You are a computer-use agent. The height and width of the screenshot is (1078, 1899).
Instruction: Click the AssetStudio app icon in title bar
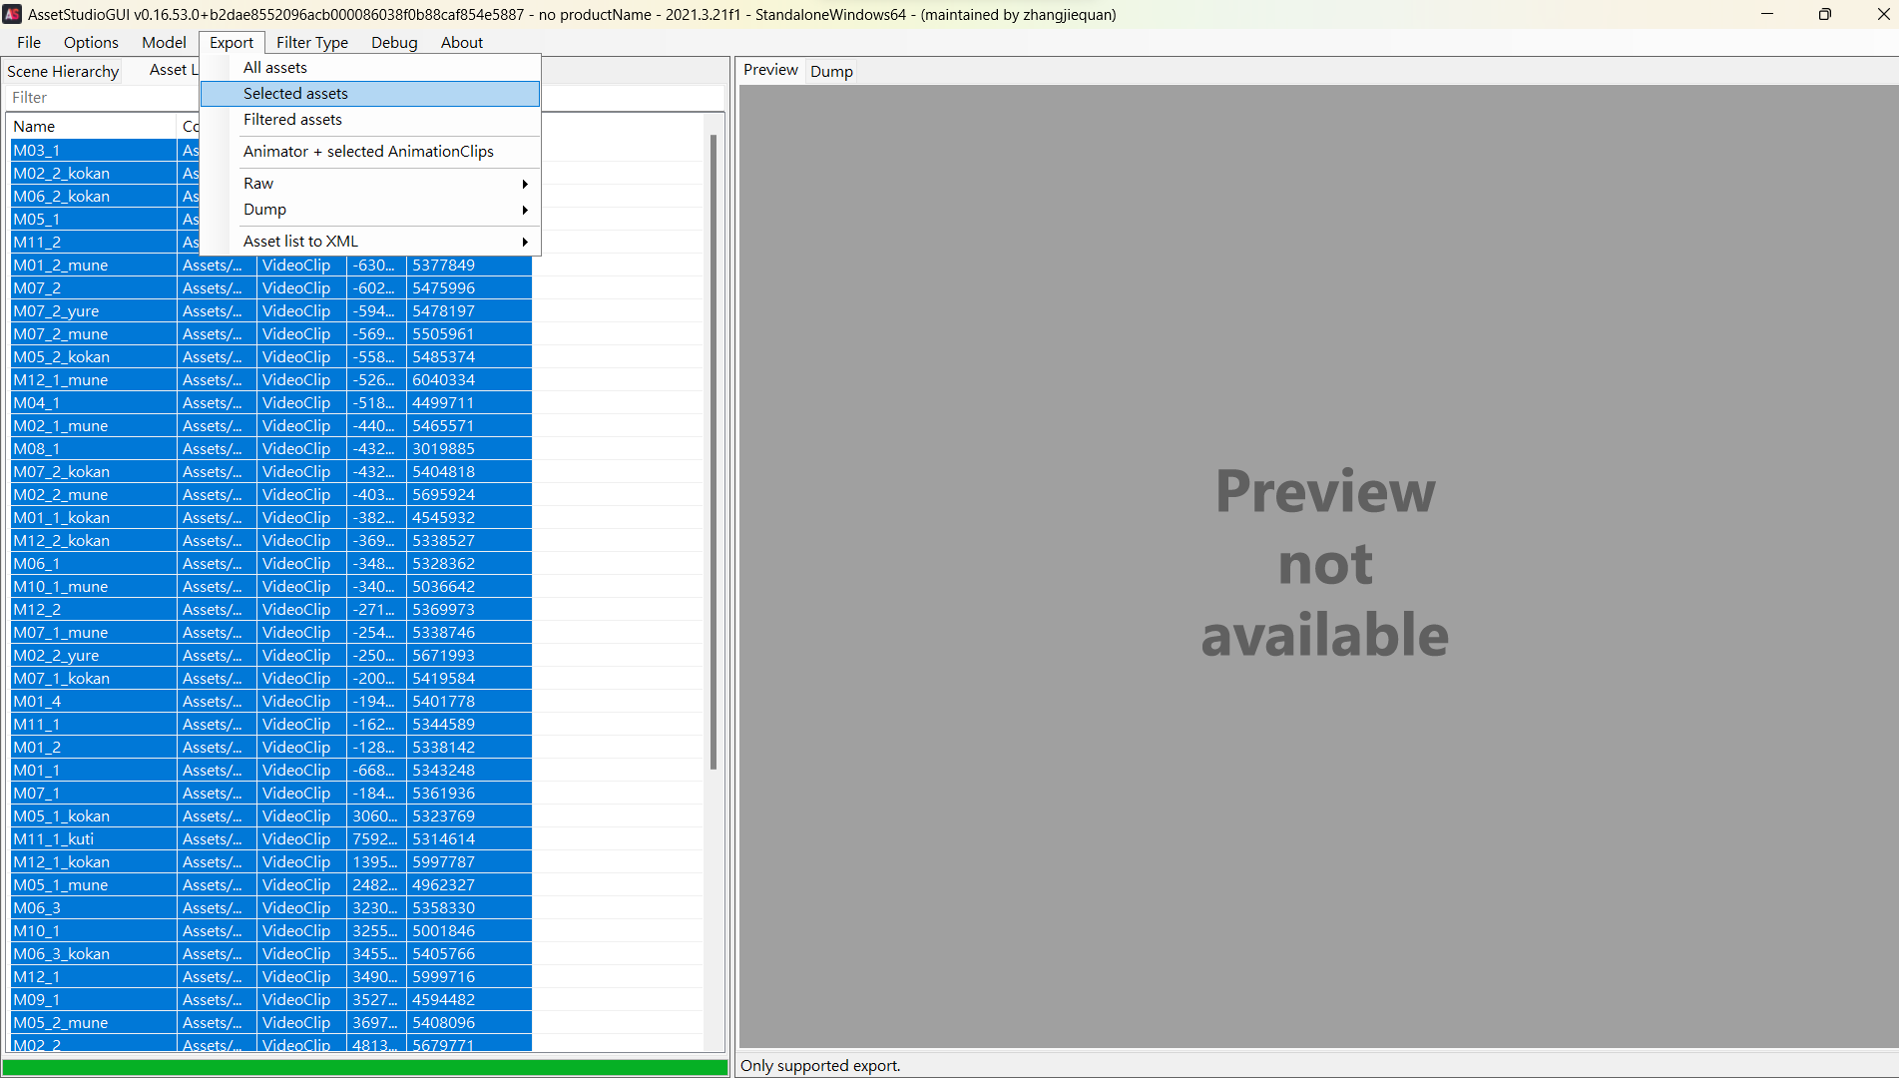pos(12,14)
